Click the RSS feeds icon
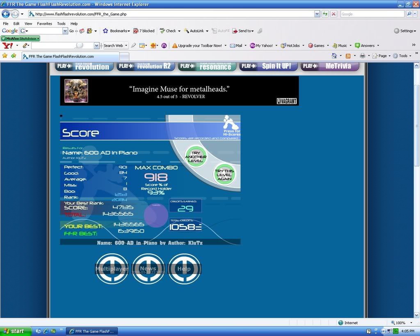This screenshot has height=336, width=420. point(348,56)
